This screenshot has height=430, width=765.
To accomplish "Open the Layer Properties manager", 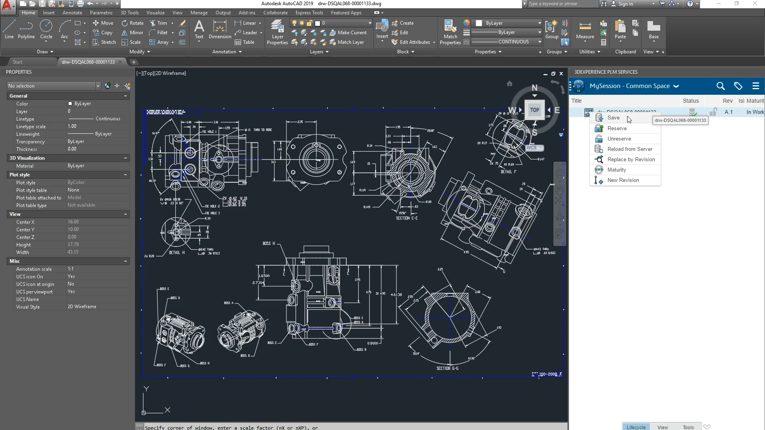I will [277, 33].
